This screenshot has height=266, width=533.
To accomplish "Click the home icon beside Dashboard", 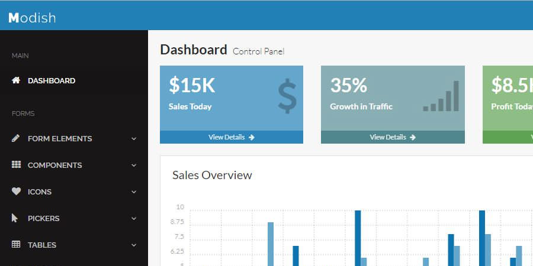I will (x=16, y=80).
